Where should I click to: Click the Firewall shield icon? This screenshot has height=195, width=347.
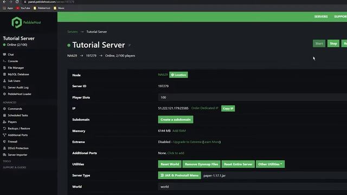[x=4, y=141]
